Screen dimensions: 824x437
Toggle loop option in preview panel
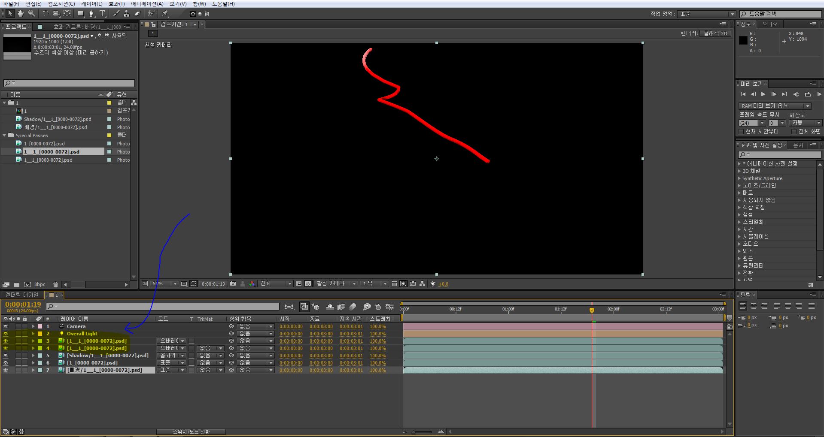tap(808, 94)
